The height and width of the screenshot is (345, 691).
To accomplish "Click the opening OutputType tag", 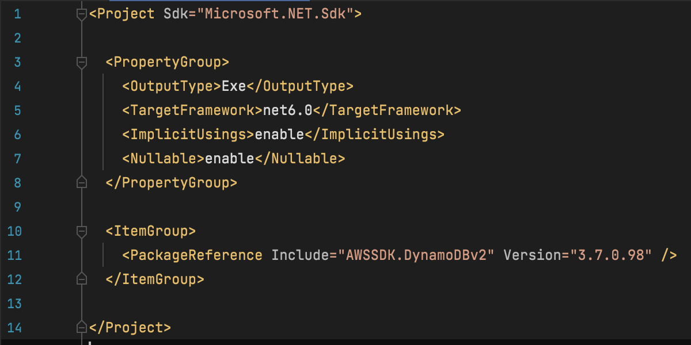I will point(172,86).
